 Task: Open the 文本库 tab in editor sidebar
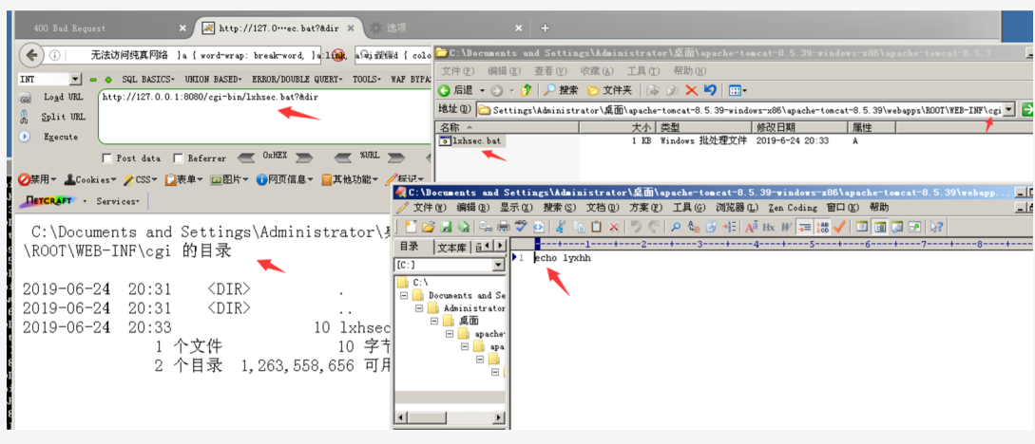[x=452, y=247]
